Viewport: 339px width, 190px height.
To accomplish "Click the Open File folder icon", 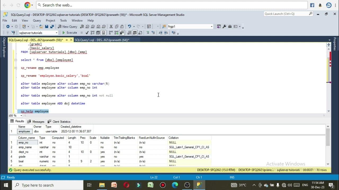I will (41, 26).
